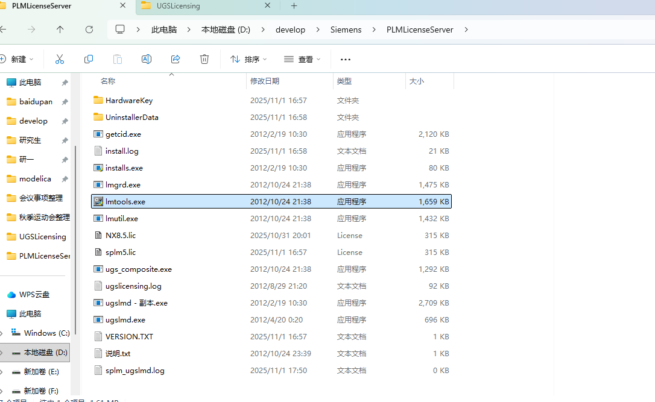Go forward with the right arrow
Image resolution: width=655 pixels, height=402 pixels.
(x=31, y=30)
